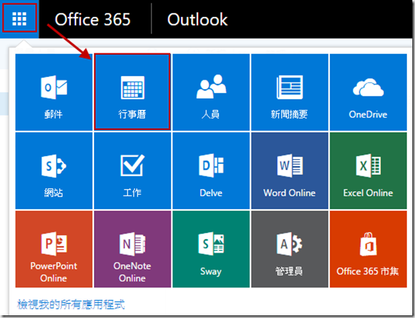415x318 pixels.
Task: Click the 檢視我的所有應用程式 link
Action: pos(71,304)
